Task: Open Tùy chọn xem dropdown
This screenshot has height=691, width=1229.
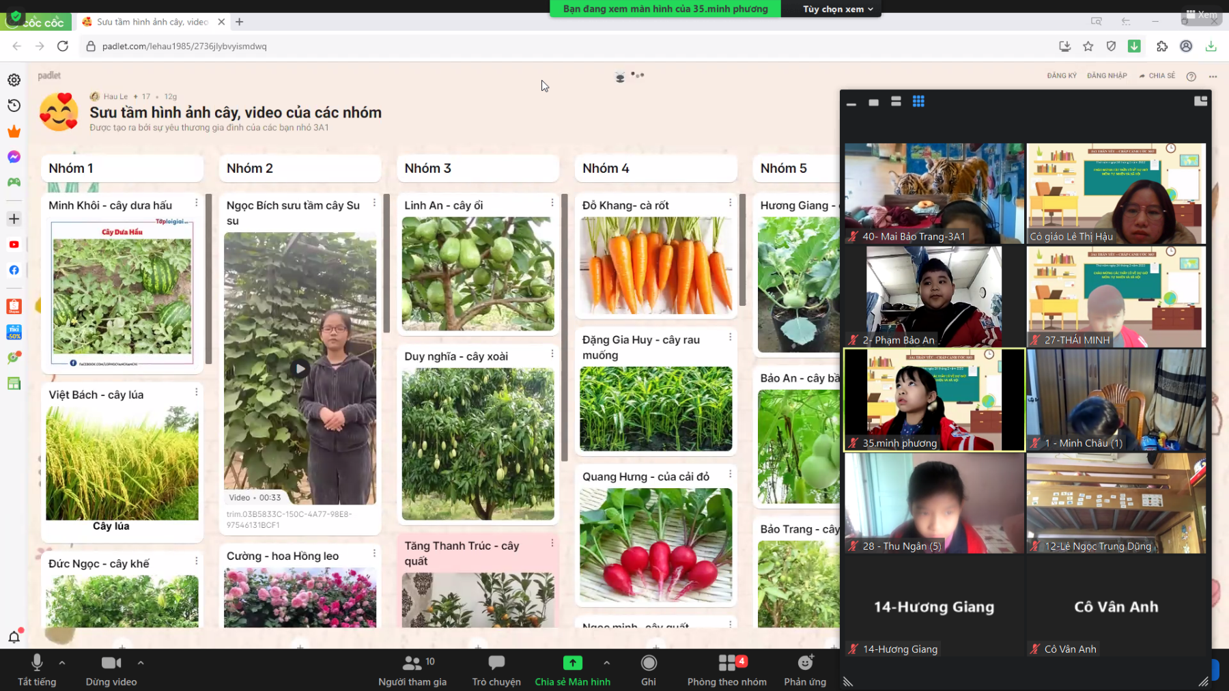Action: [x=838, y=9]
